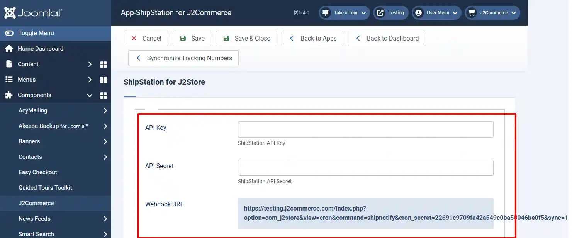Click the Joomla version 5.4.0 label
Viewport: 572px width, 238px height.
[301, 13]
